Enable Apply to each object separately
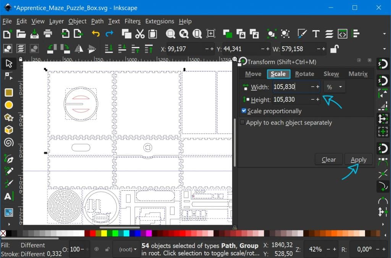391x258 pixels. (242, 122)
